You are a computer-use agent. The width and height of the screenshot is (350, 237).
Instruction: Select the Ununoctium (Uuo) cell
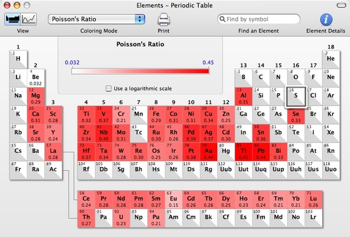(x=331, y=170)
